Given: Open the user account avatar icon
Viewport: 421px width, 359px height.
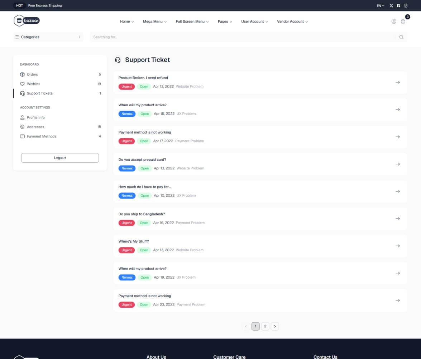Looking at the screenshot, I should click(x=393, y=22).
